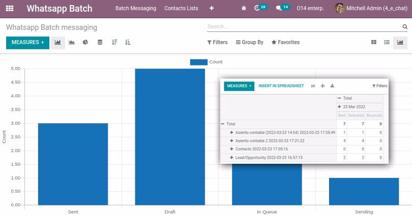
Task: Open the Favorites dropdown
Action: (285, 43)
